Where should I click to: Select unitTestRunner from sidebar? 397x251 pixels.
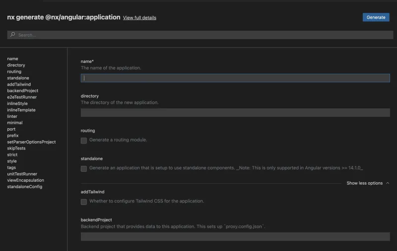[22, 174]
